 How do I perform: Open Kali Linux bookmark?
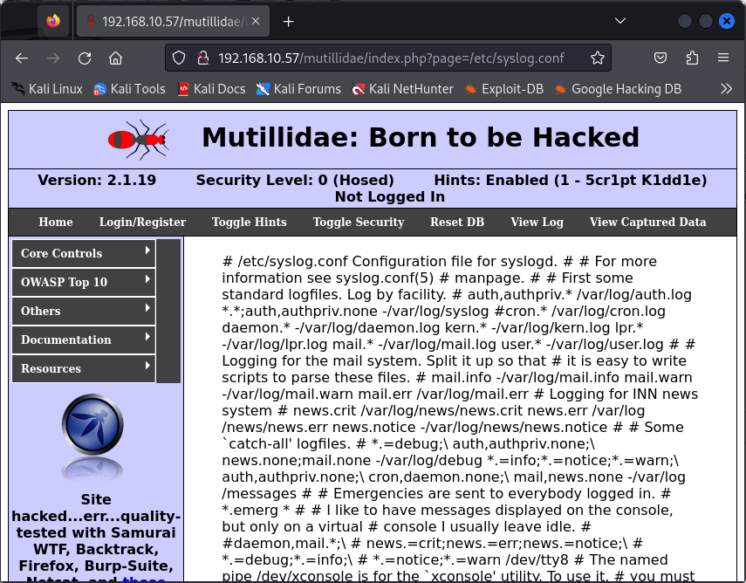47,89
